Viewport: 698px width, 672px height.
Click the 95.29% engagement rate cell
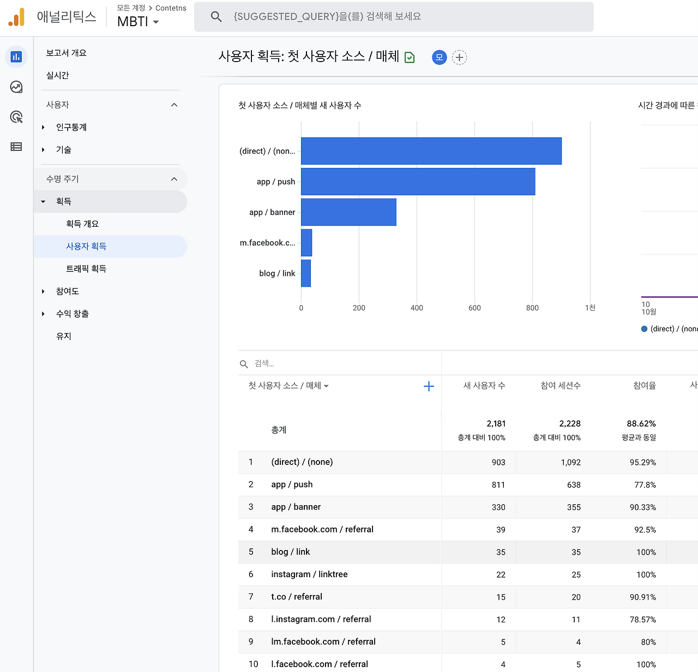pos(643,462)
